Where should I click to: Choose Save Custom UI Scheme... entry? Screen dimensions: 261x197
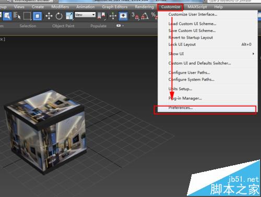tap(208, 31)
